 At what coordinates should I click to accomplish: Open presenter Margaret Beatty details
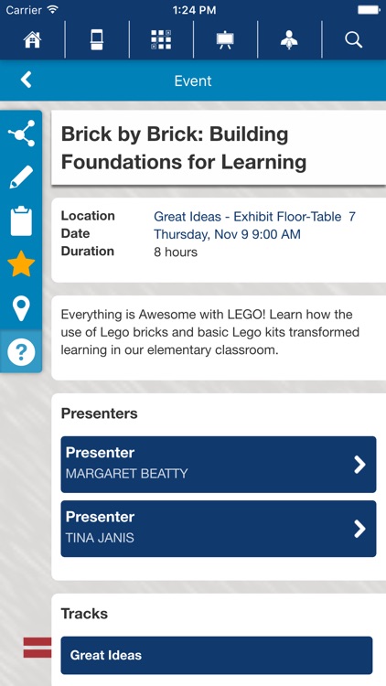219,464
